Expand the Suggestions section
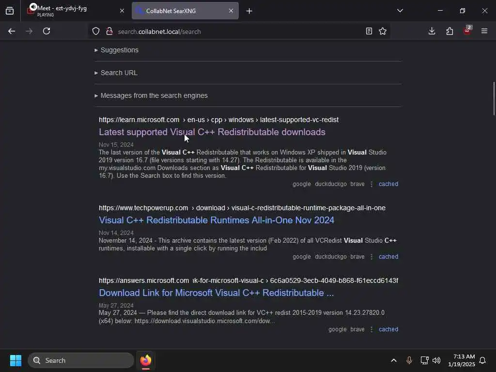496x372 pixels. point(116,50)
